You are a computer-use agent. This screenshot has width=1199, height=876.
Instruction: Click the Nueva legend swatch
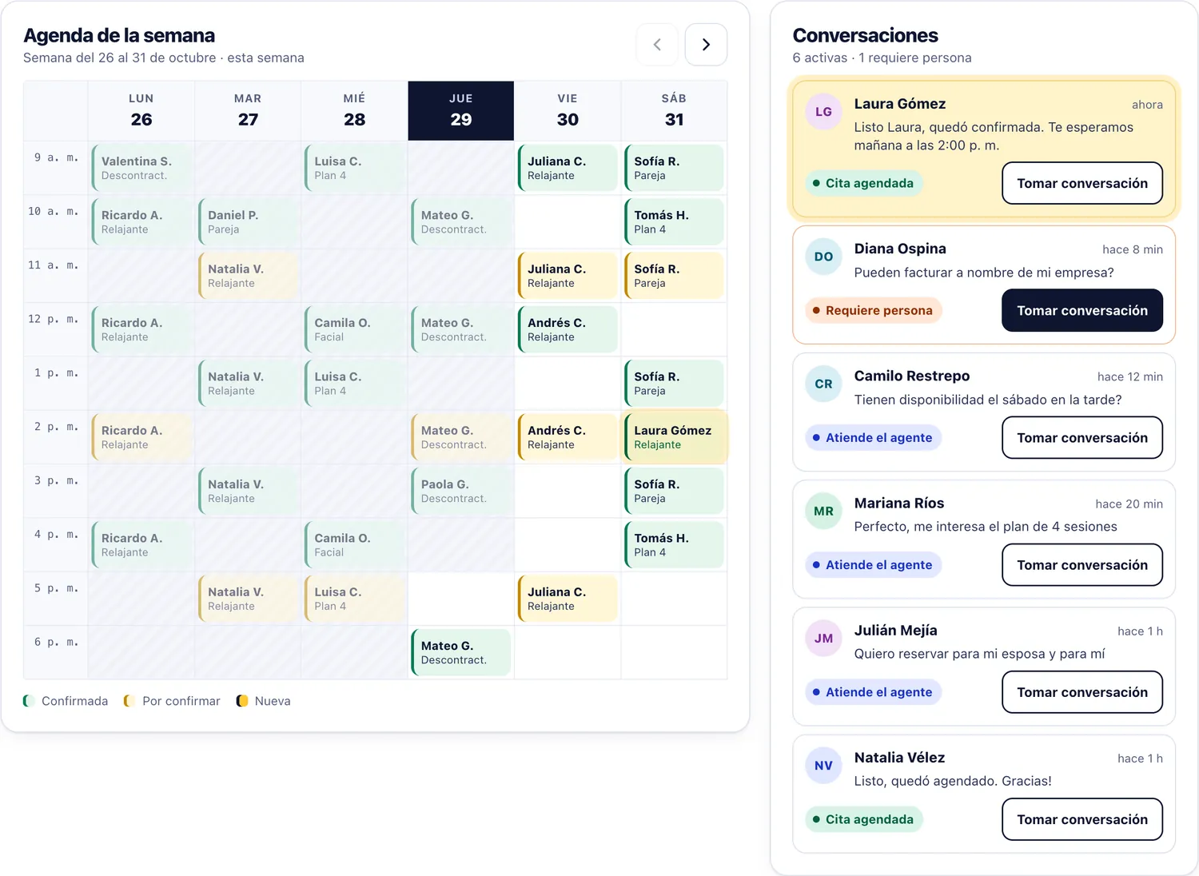coord(241,701)
